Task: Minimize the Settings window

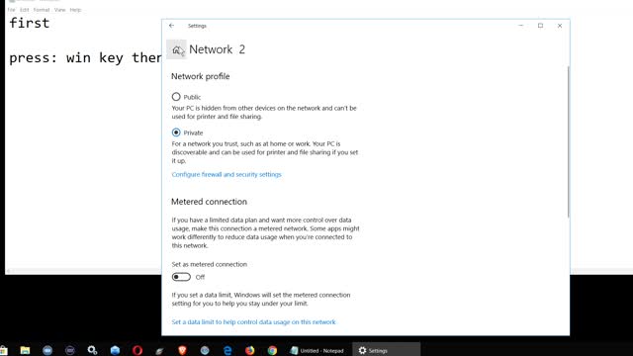Action: click(521, 26)
